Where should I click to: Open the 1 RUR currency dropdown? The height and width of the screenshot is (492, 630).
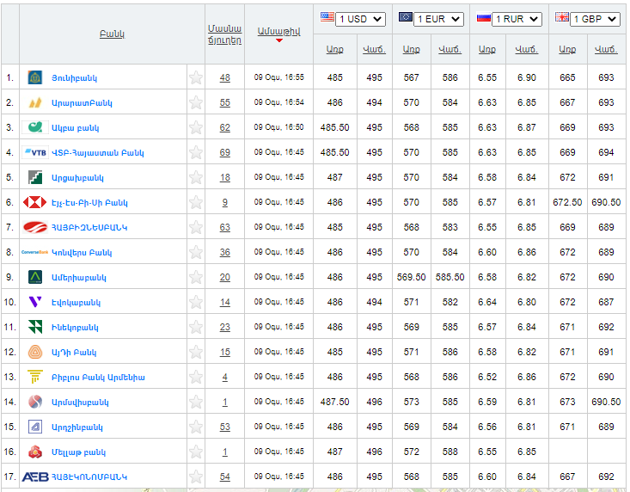point(517,19)
